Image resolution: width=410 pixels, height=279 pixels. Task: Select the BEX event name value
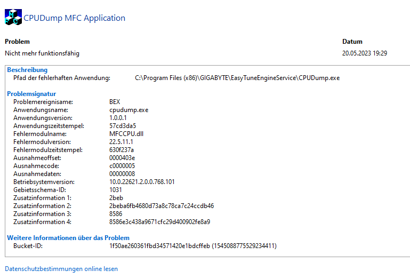pyautogui.click(x=115, y=102)
